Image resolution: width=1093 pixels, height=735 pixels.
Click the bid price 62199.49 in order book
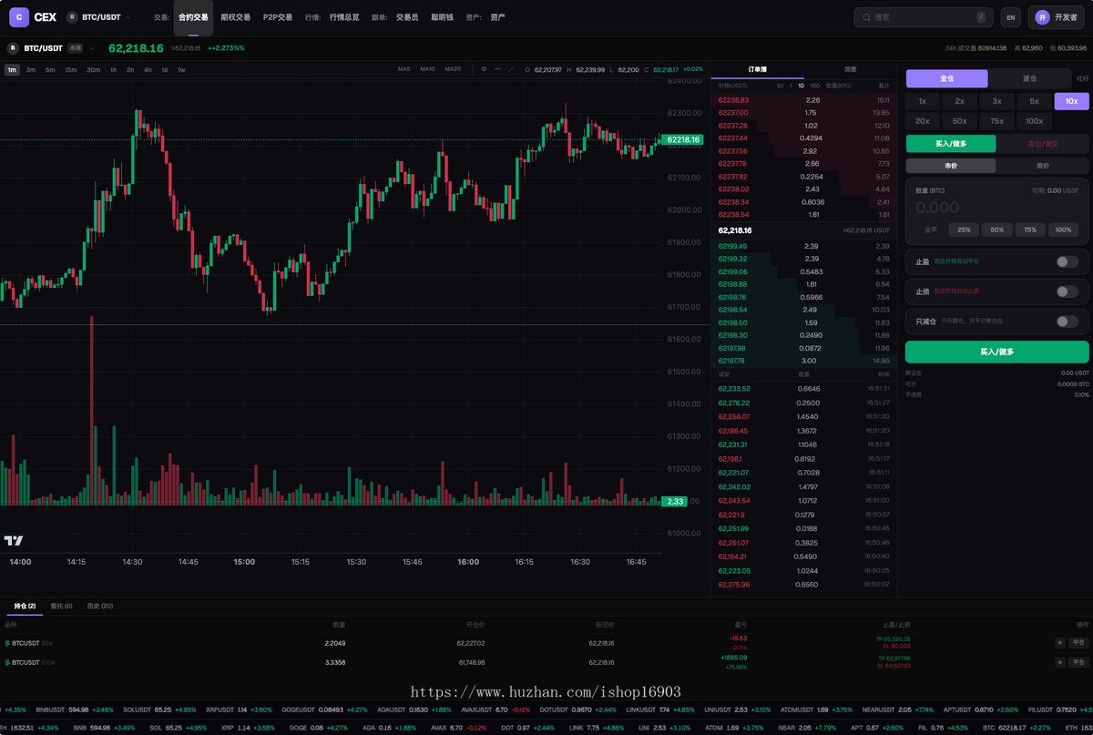732,246
